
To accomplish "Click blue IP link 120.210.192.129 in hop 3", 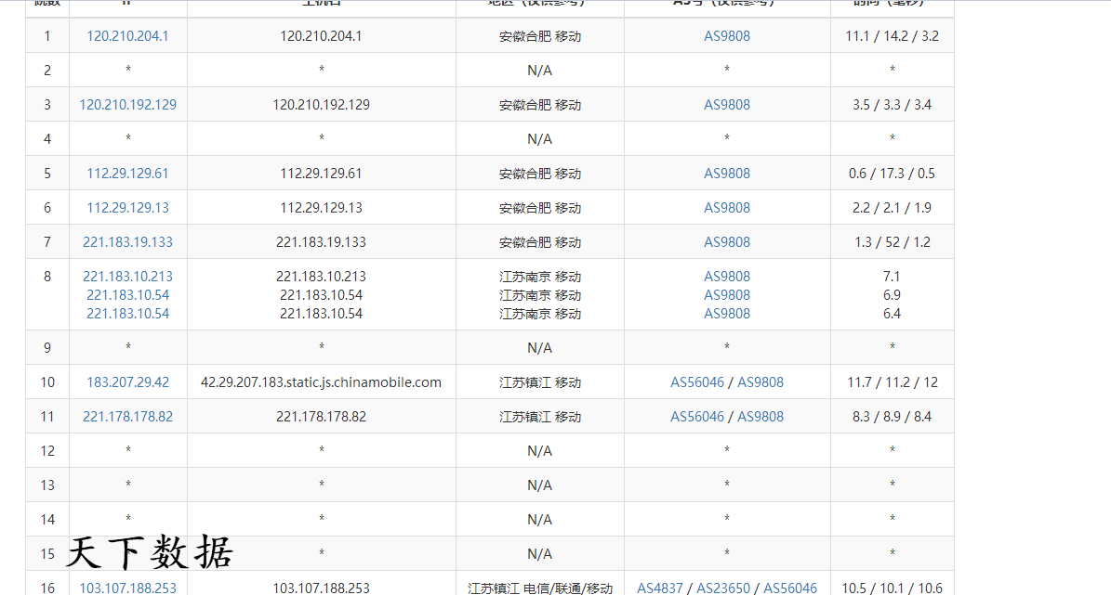I will (x=127, y=105).
